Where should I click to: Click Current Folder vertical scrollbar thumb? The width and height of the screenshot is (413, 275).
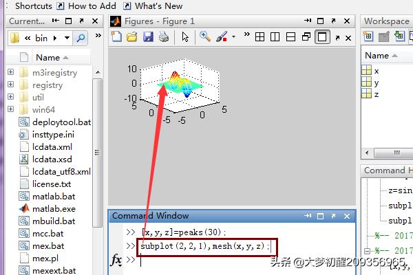coord(98,153)
